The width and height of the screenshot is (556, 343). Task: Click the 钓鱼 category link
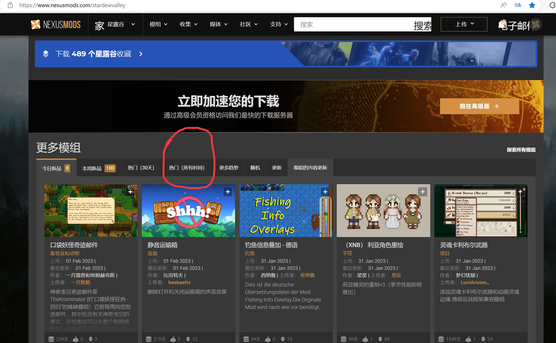250,253
